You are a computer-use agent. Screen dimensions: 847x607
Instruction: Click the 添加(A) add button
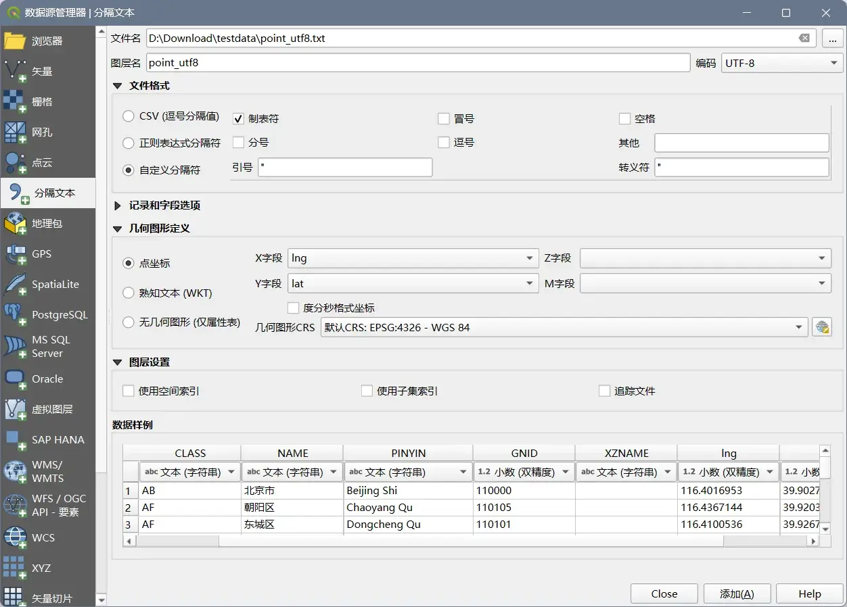coord(737,593)
